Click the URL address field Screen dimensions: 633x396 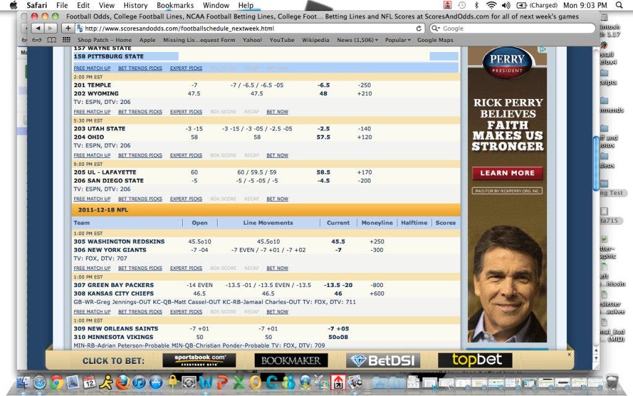tap(250, 28)
